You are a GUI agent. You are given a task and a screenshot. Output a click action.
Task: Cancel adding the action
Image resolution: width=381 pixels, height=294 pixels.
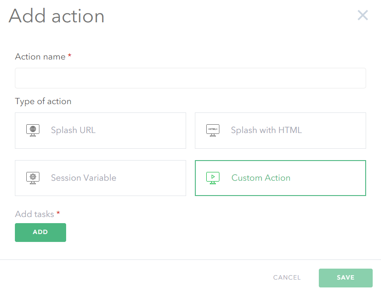287,277
